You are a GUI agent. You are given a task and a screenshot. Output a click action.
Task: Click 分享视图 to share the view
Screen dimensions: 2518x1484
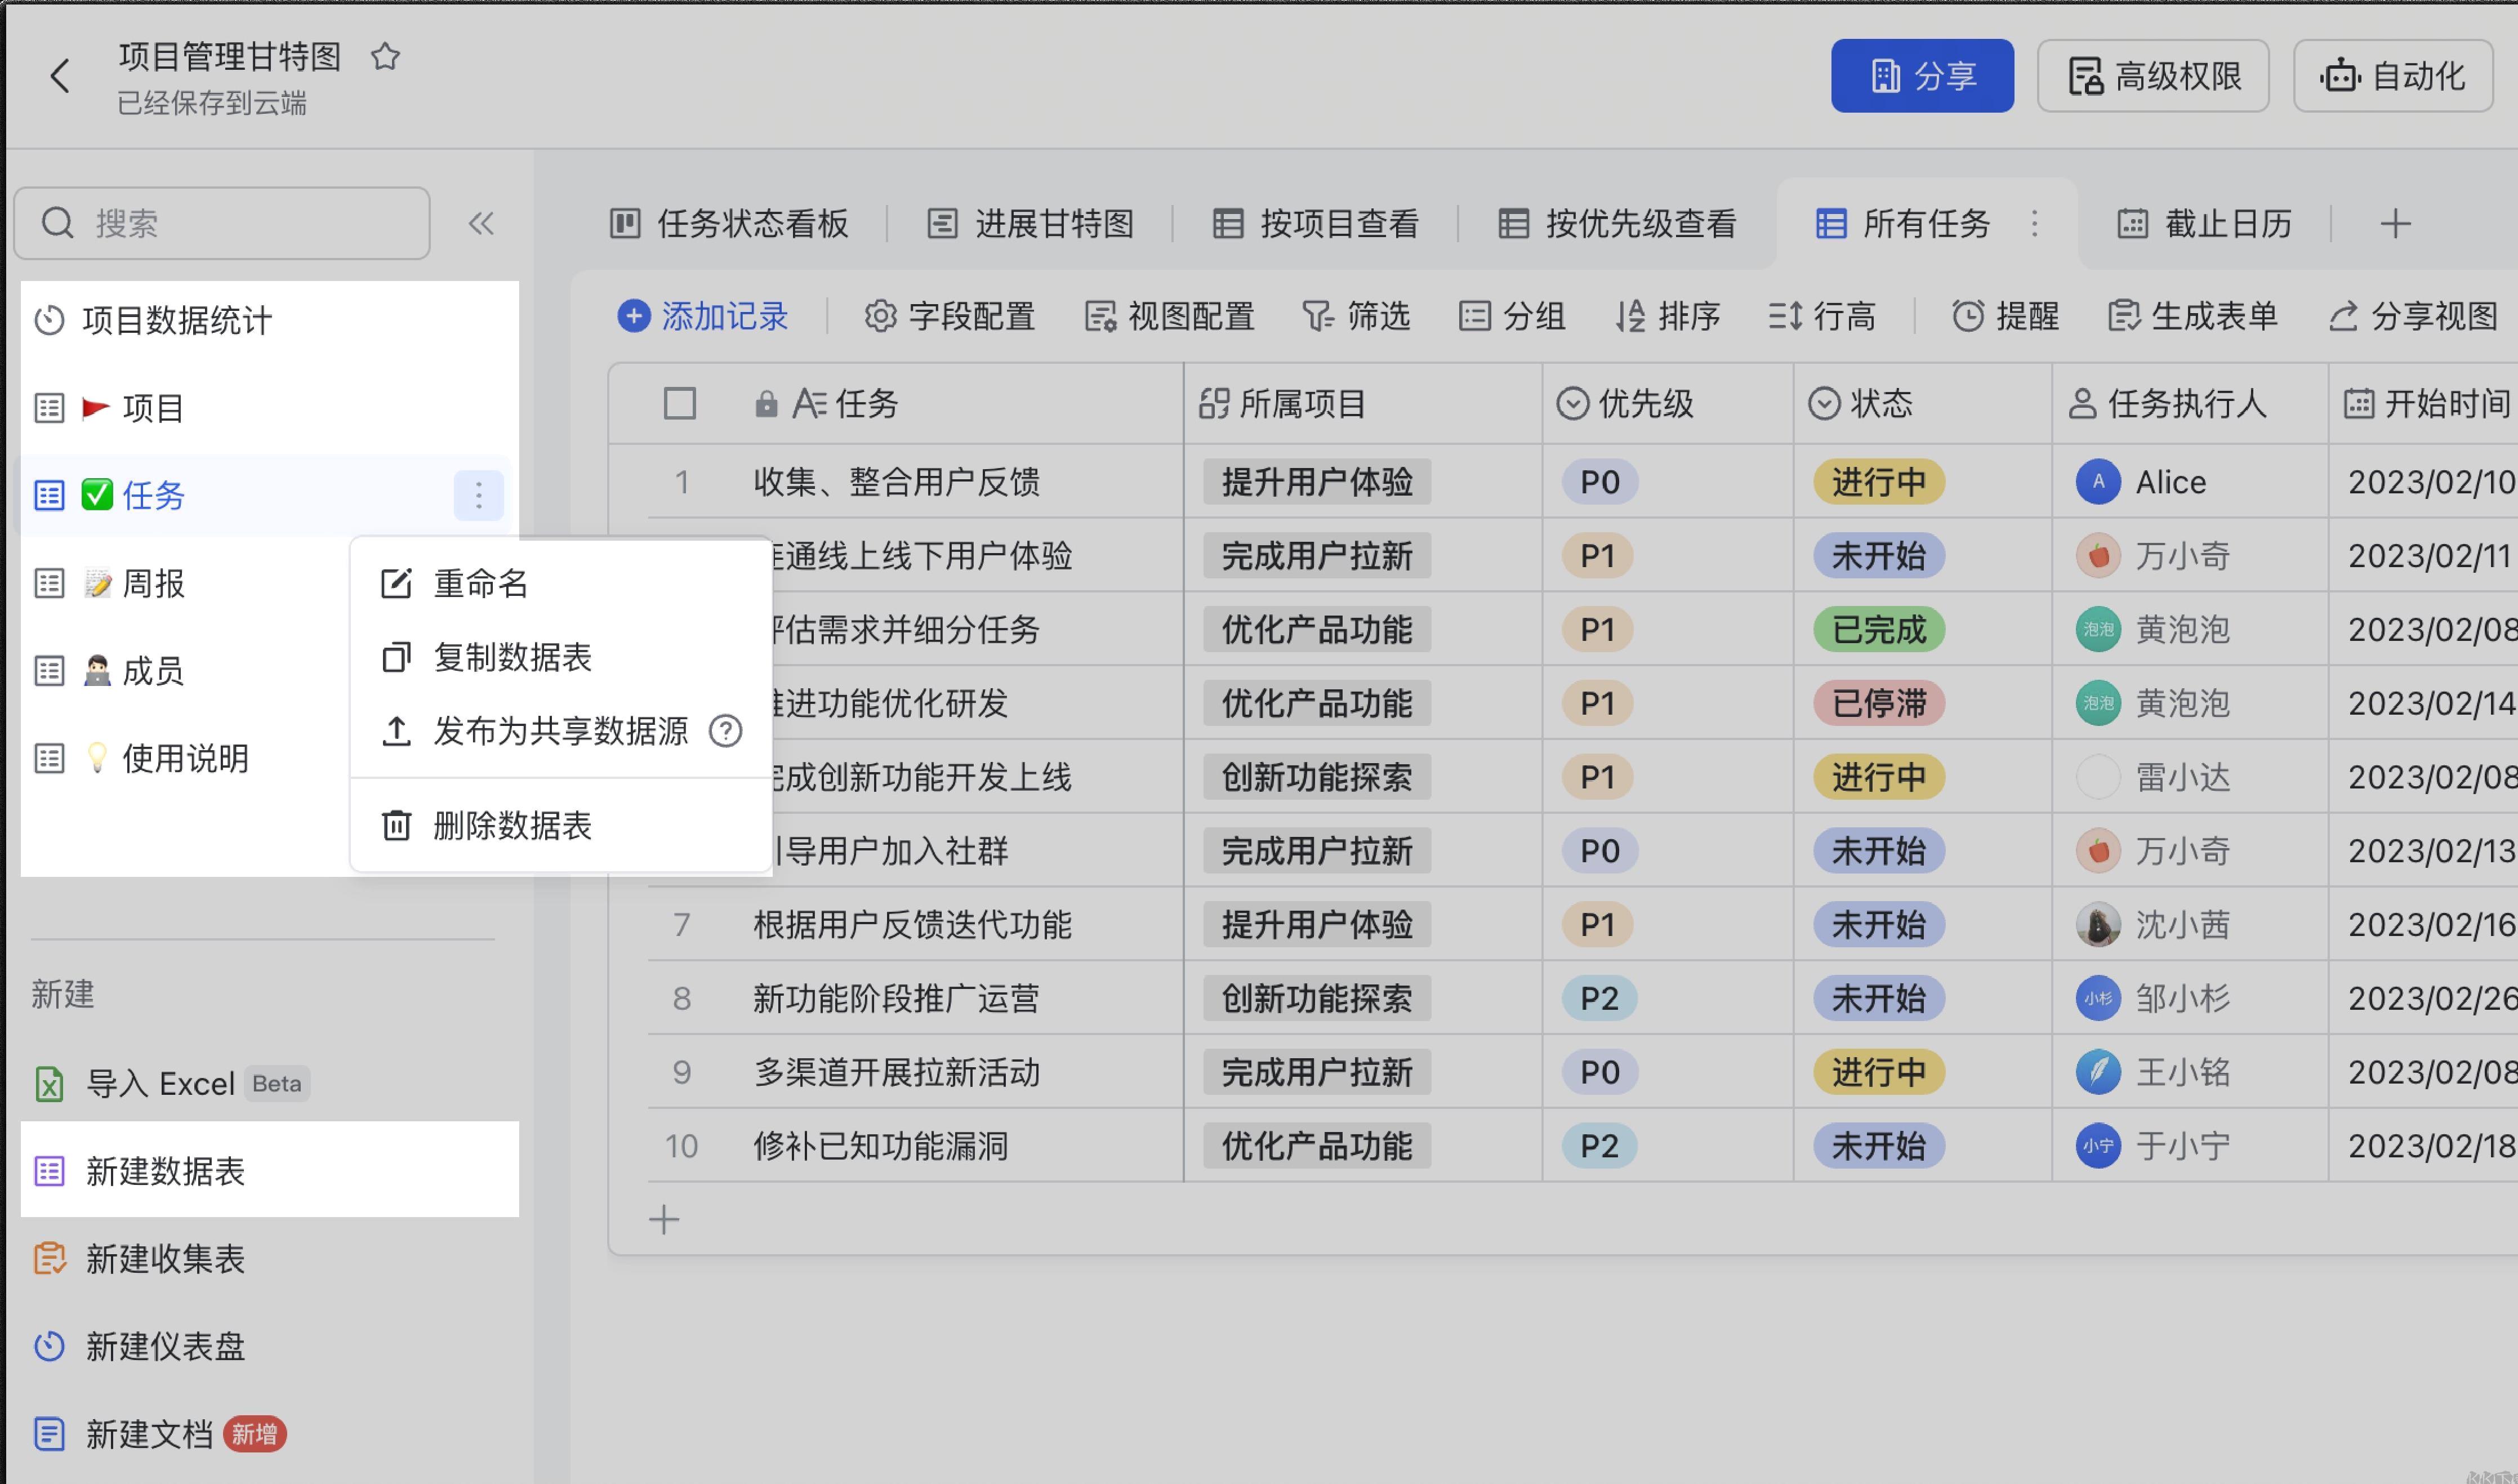(2413, 316)
